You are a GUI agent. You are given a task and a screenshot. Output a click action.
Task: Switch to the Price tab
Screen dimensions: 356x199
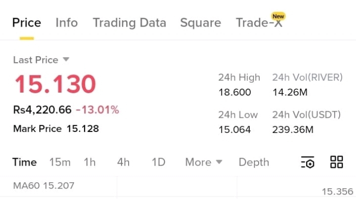[27, 23]
